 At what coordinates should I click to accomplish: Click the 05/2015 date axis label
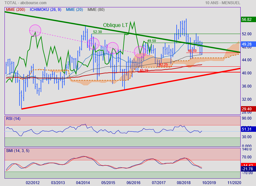click(108, 183)
